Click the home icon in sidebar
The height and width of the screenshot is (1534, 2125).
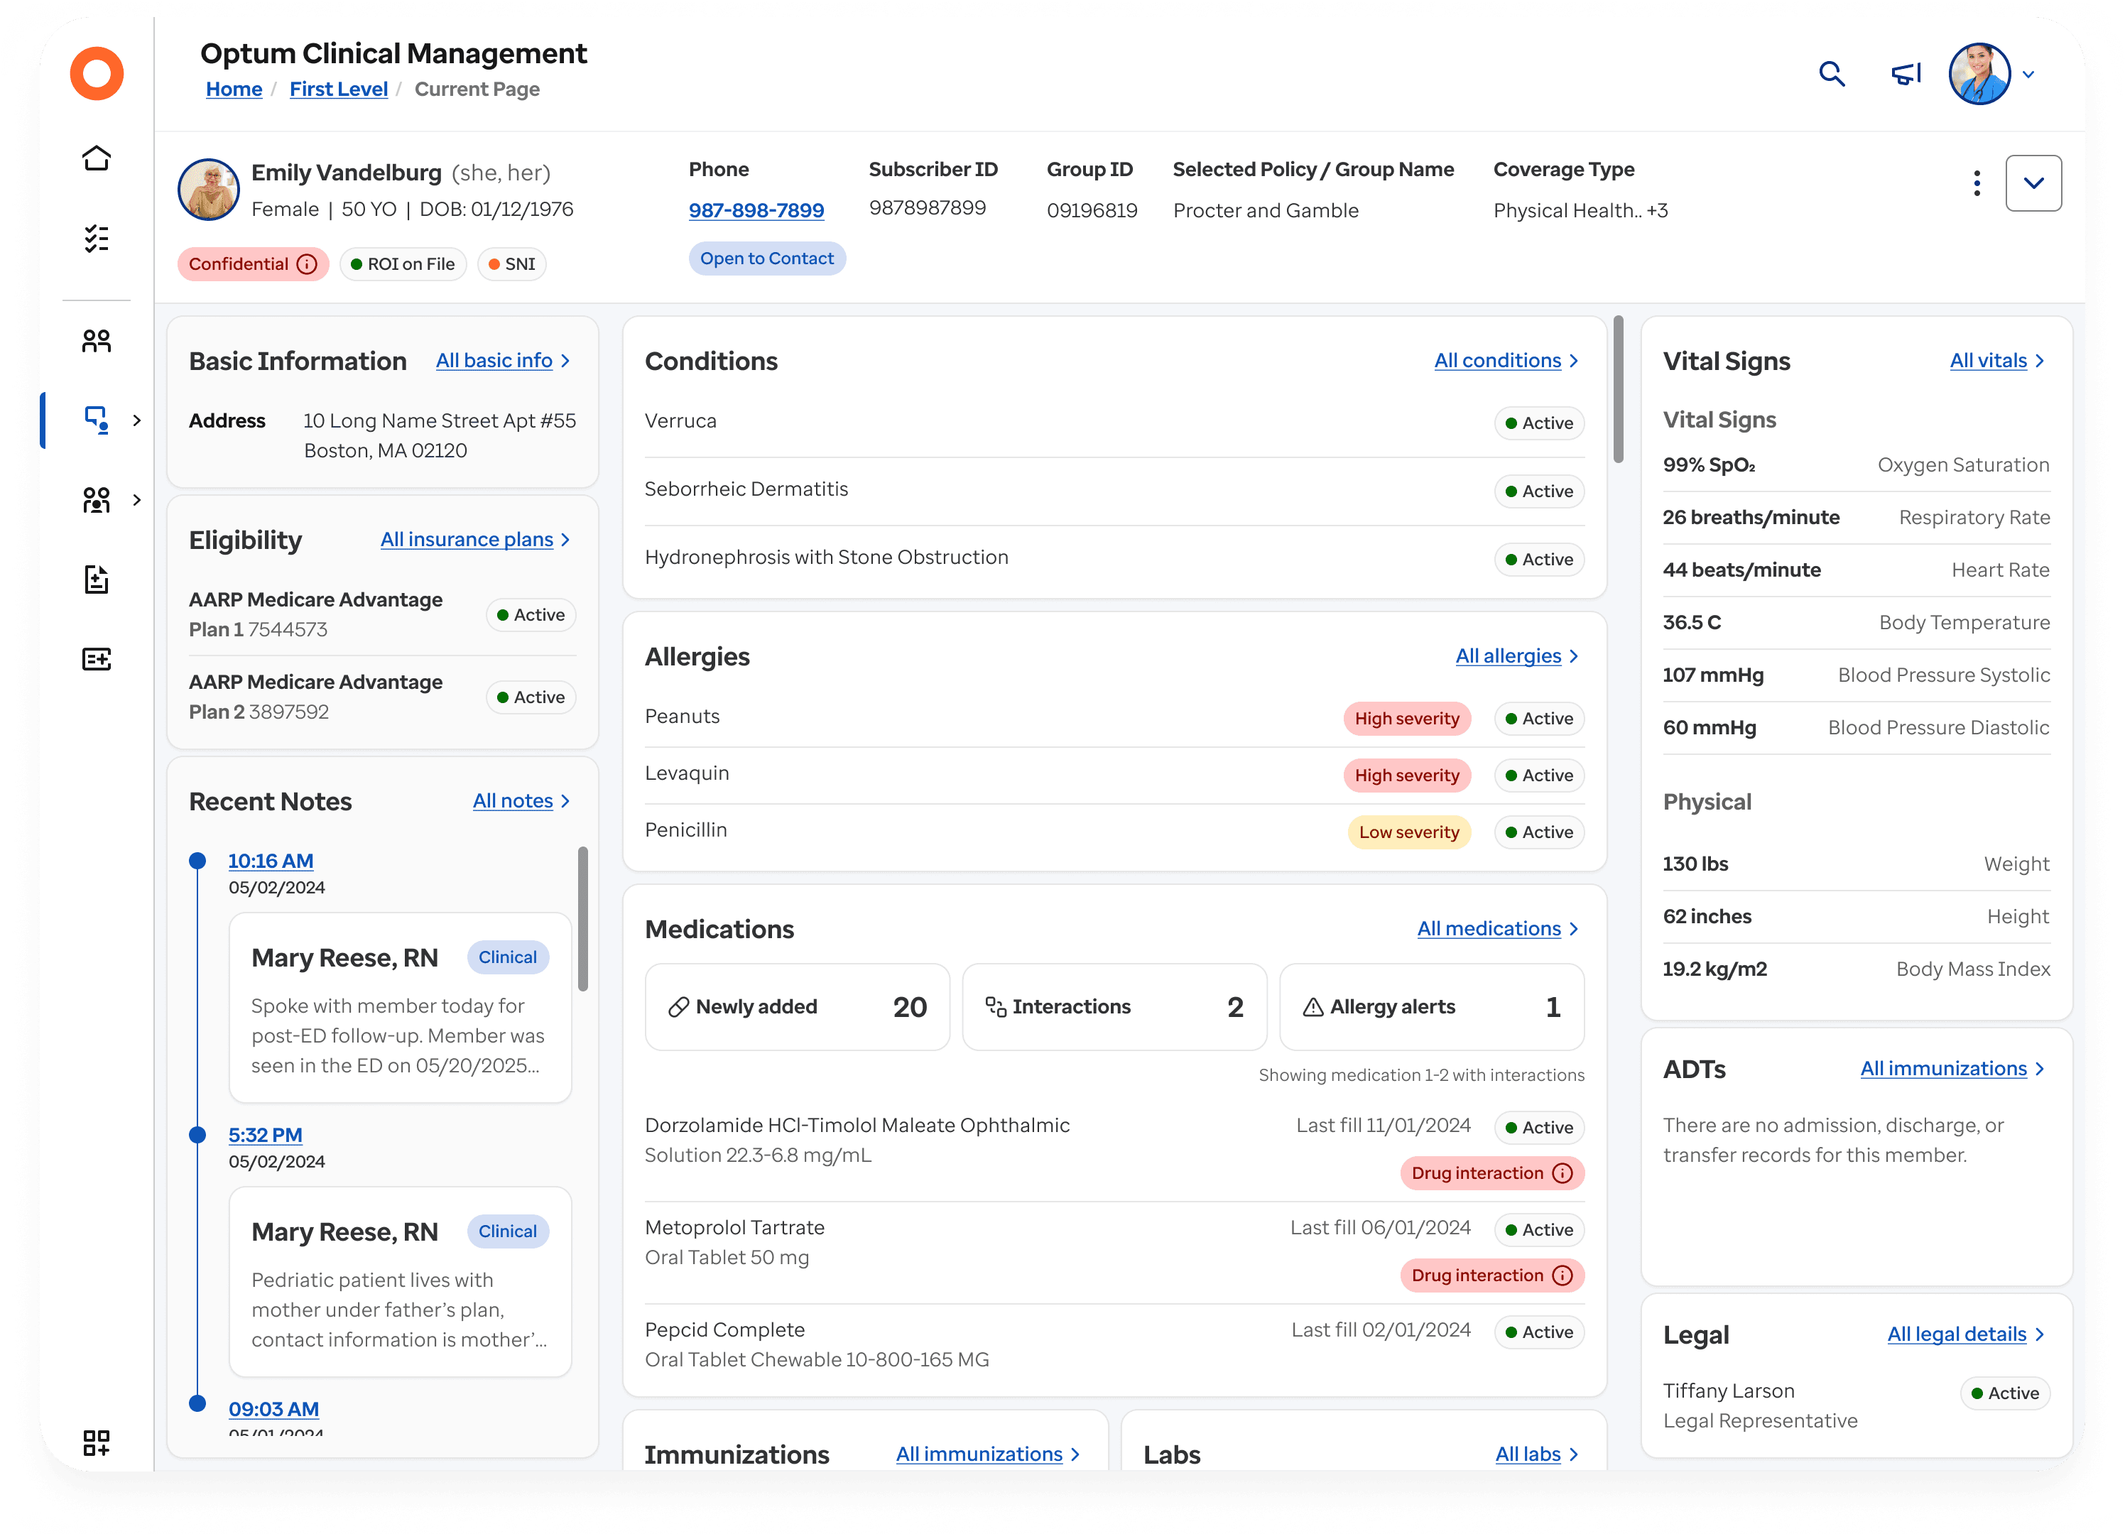[x=97, y=158]
